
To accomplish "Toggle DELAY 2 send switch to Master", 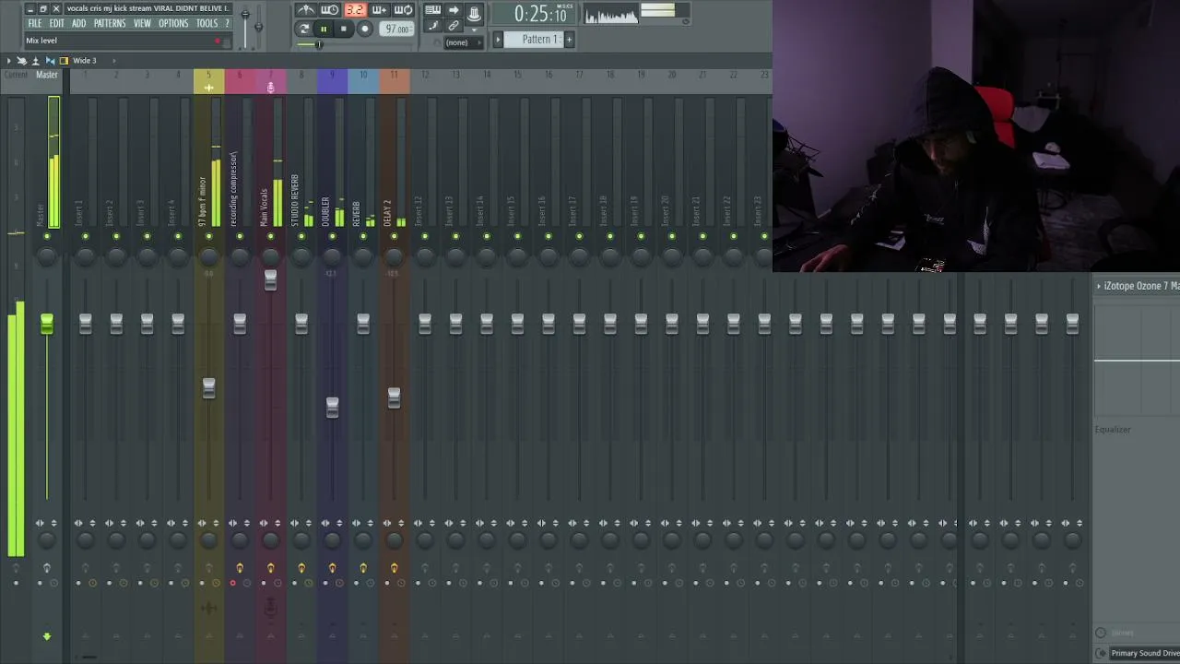I will click(394, 568).
